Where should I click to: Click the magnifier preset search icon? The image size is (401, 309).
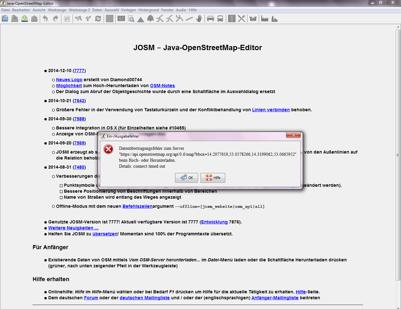coord(131,19)
